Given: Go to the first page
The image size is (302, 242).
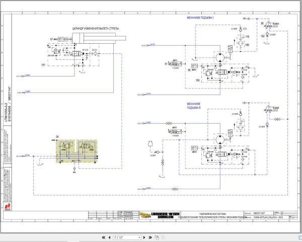Looking at the screenshot, I should pos(103,237).
